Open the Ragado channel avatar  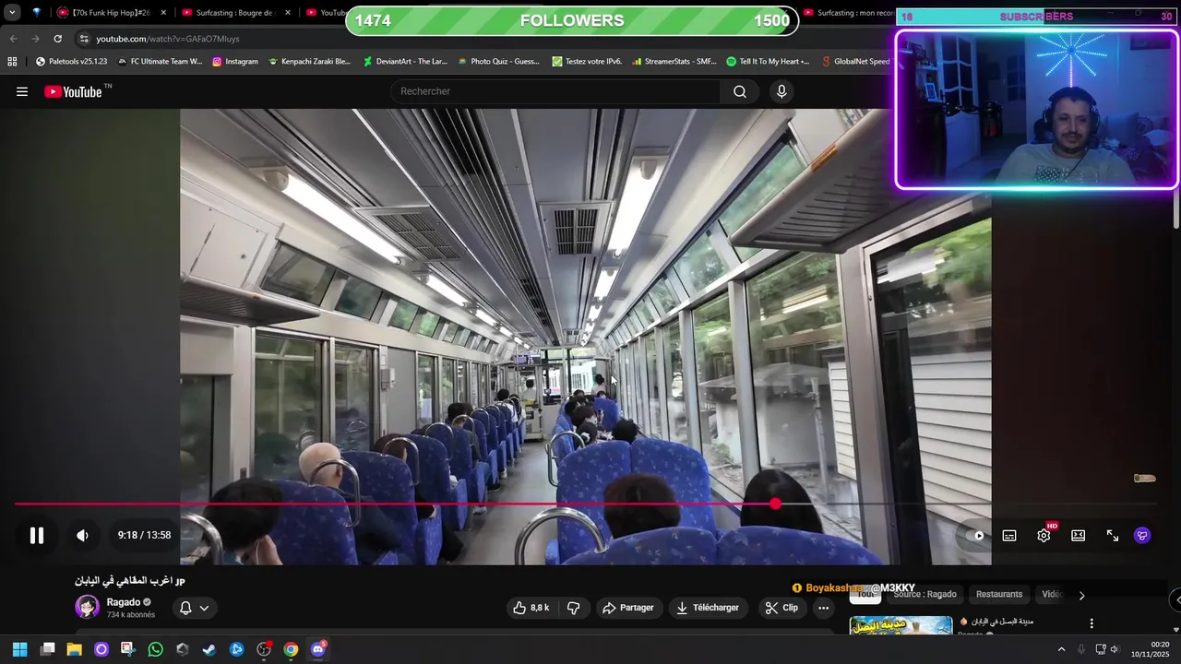pyautogui.click(x=88, y=607)
